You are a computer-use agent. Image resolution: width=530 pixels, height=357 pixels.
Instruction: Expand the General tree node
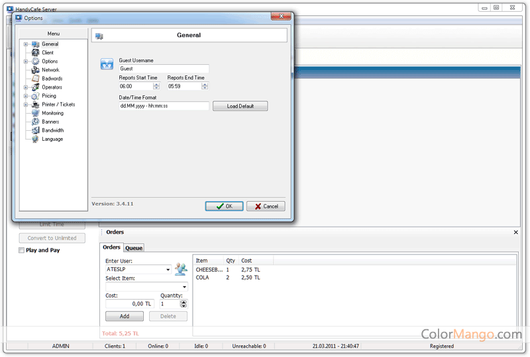tap(25, 44)
